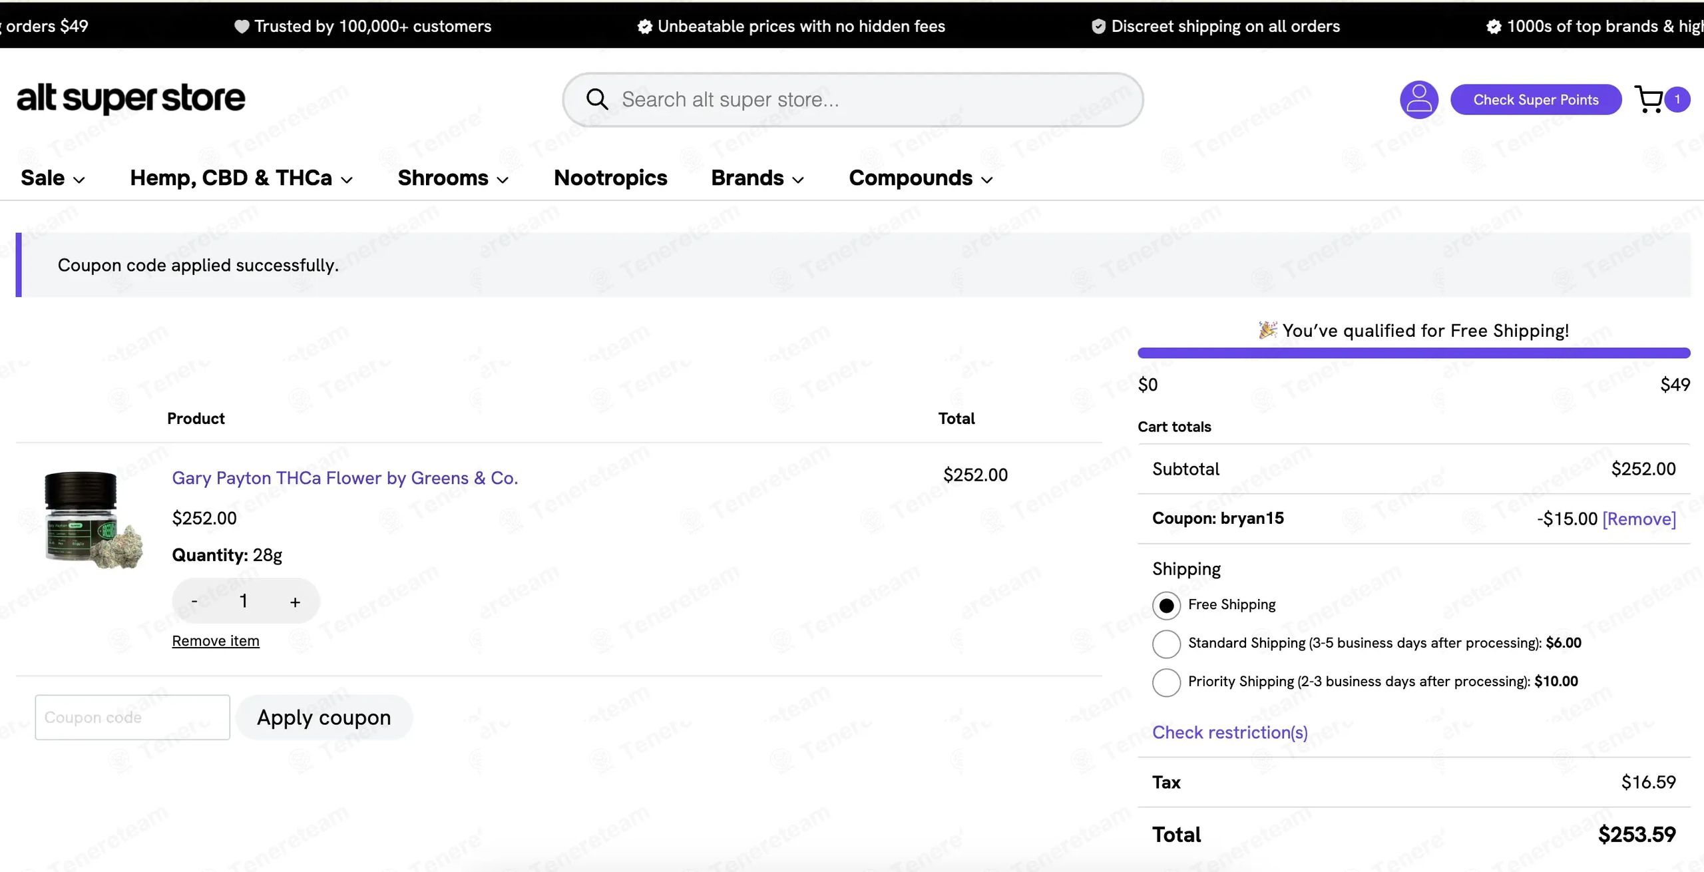
Task: Open Hemp, CBD & THCa menu
Action: pyautogui.click(x=230, y=178)
